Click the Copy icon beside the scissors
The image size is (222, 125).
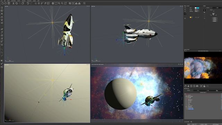(17, 3)
